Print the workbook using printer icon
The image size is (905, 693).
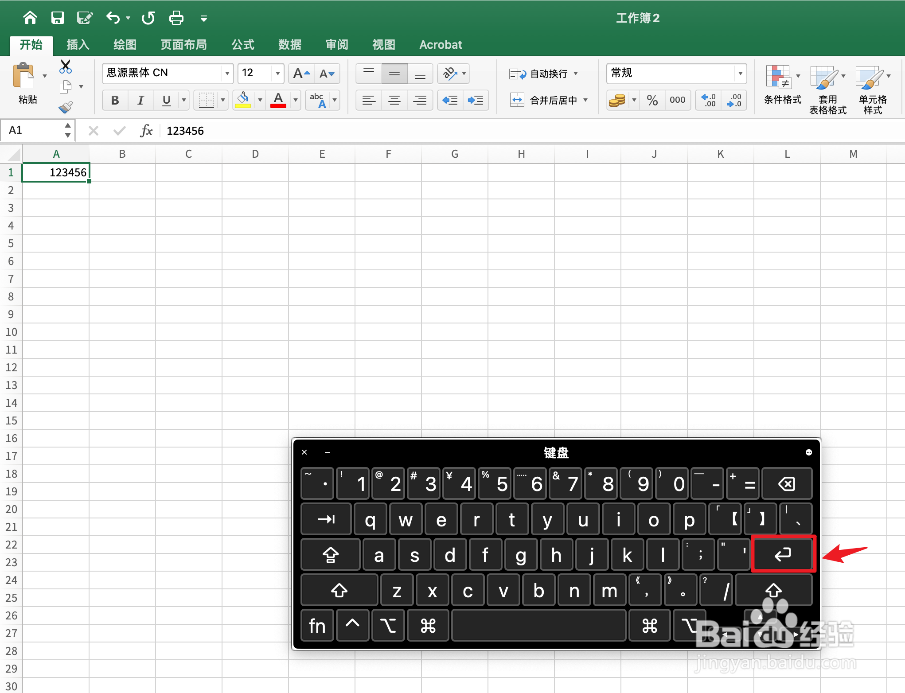point(176,18)
